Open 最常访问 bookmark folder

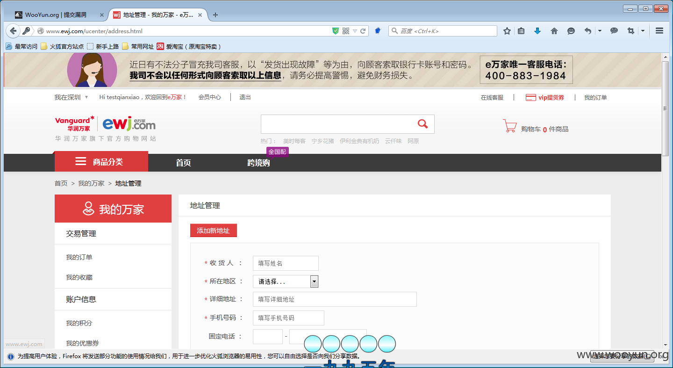(x=21, y=46)
